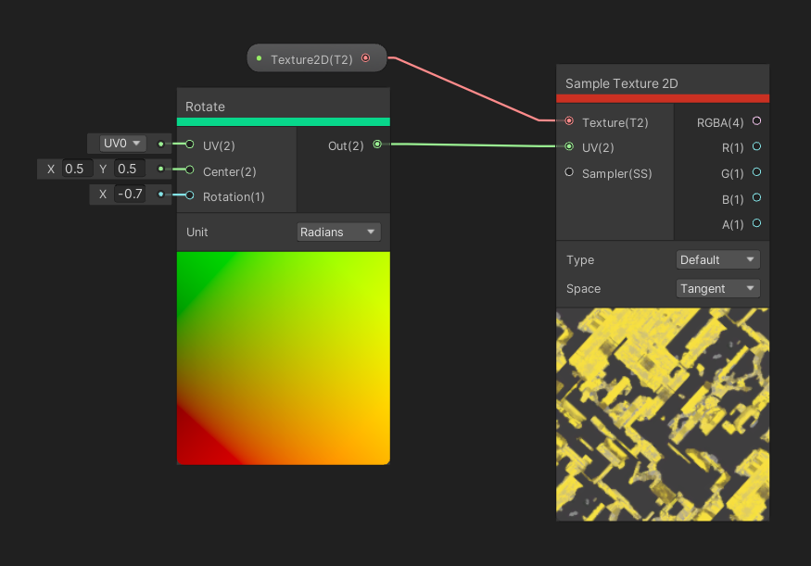Image resolution: width=811 pixels, height=566 pixels.
Task: Click the R(1) output port
Action: (757, 146)
